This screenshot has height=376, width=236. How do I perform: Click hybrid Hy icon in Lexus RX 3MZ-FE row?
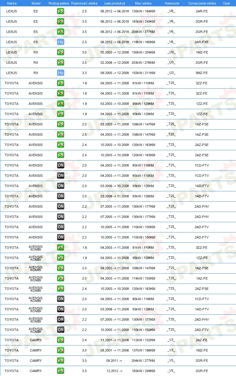click(61, 73)
